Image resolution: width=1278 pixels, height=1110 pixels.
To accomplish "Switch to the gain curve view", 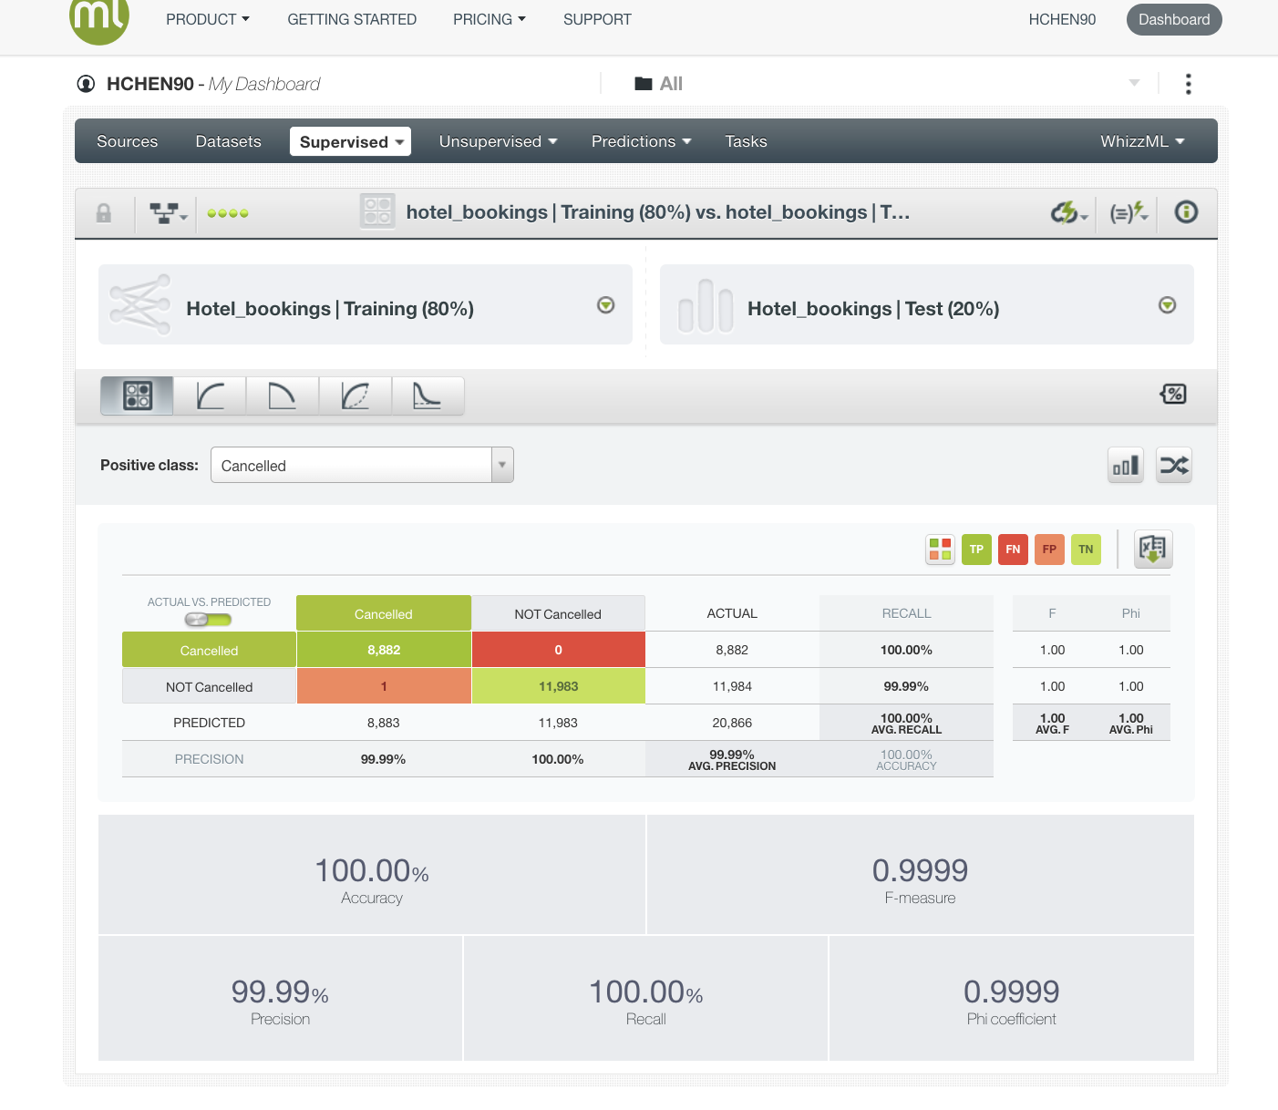I will pos(356,396).
